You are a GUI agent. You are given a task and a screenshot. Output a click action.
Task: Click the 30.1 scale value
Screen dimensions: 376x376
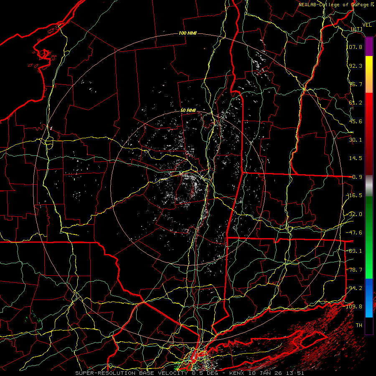tap(356, 140)
